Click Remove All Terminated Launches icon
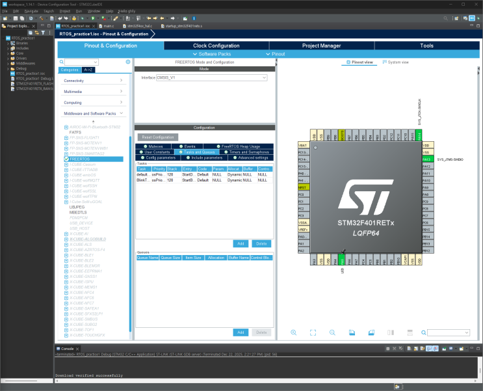This screenshot has width=483, height=391. pyautogui.click(x=400, y=349)
